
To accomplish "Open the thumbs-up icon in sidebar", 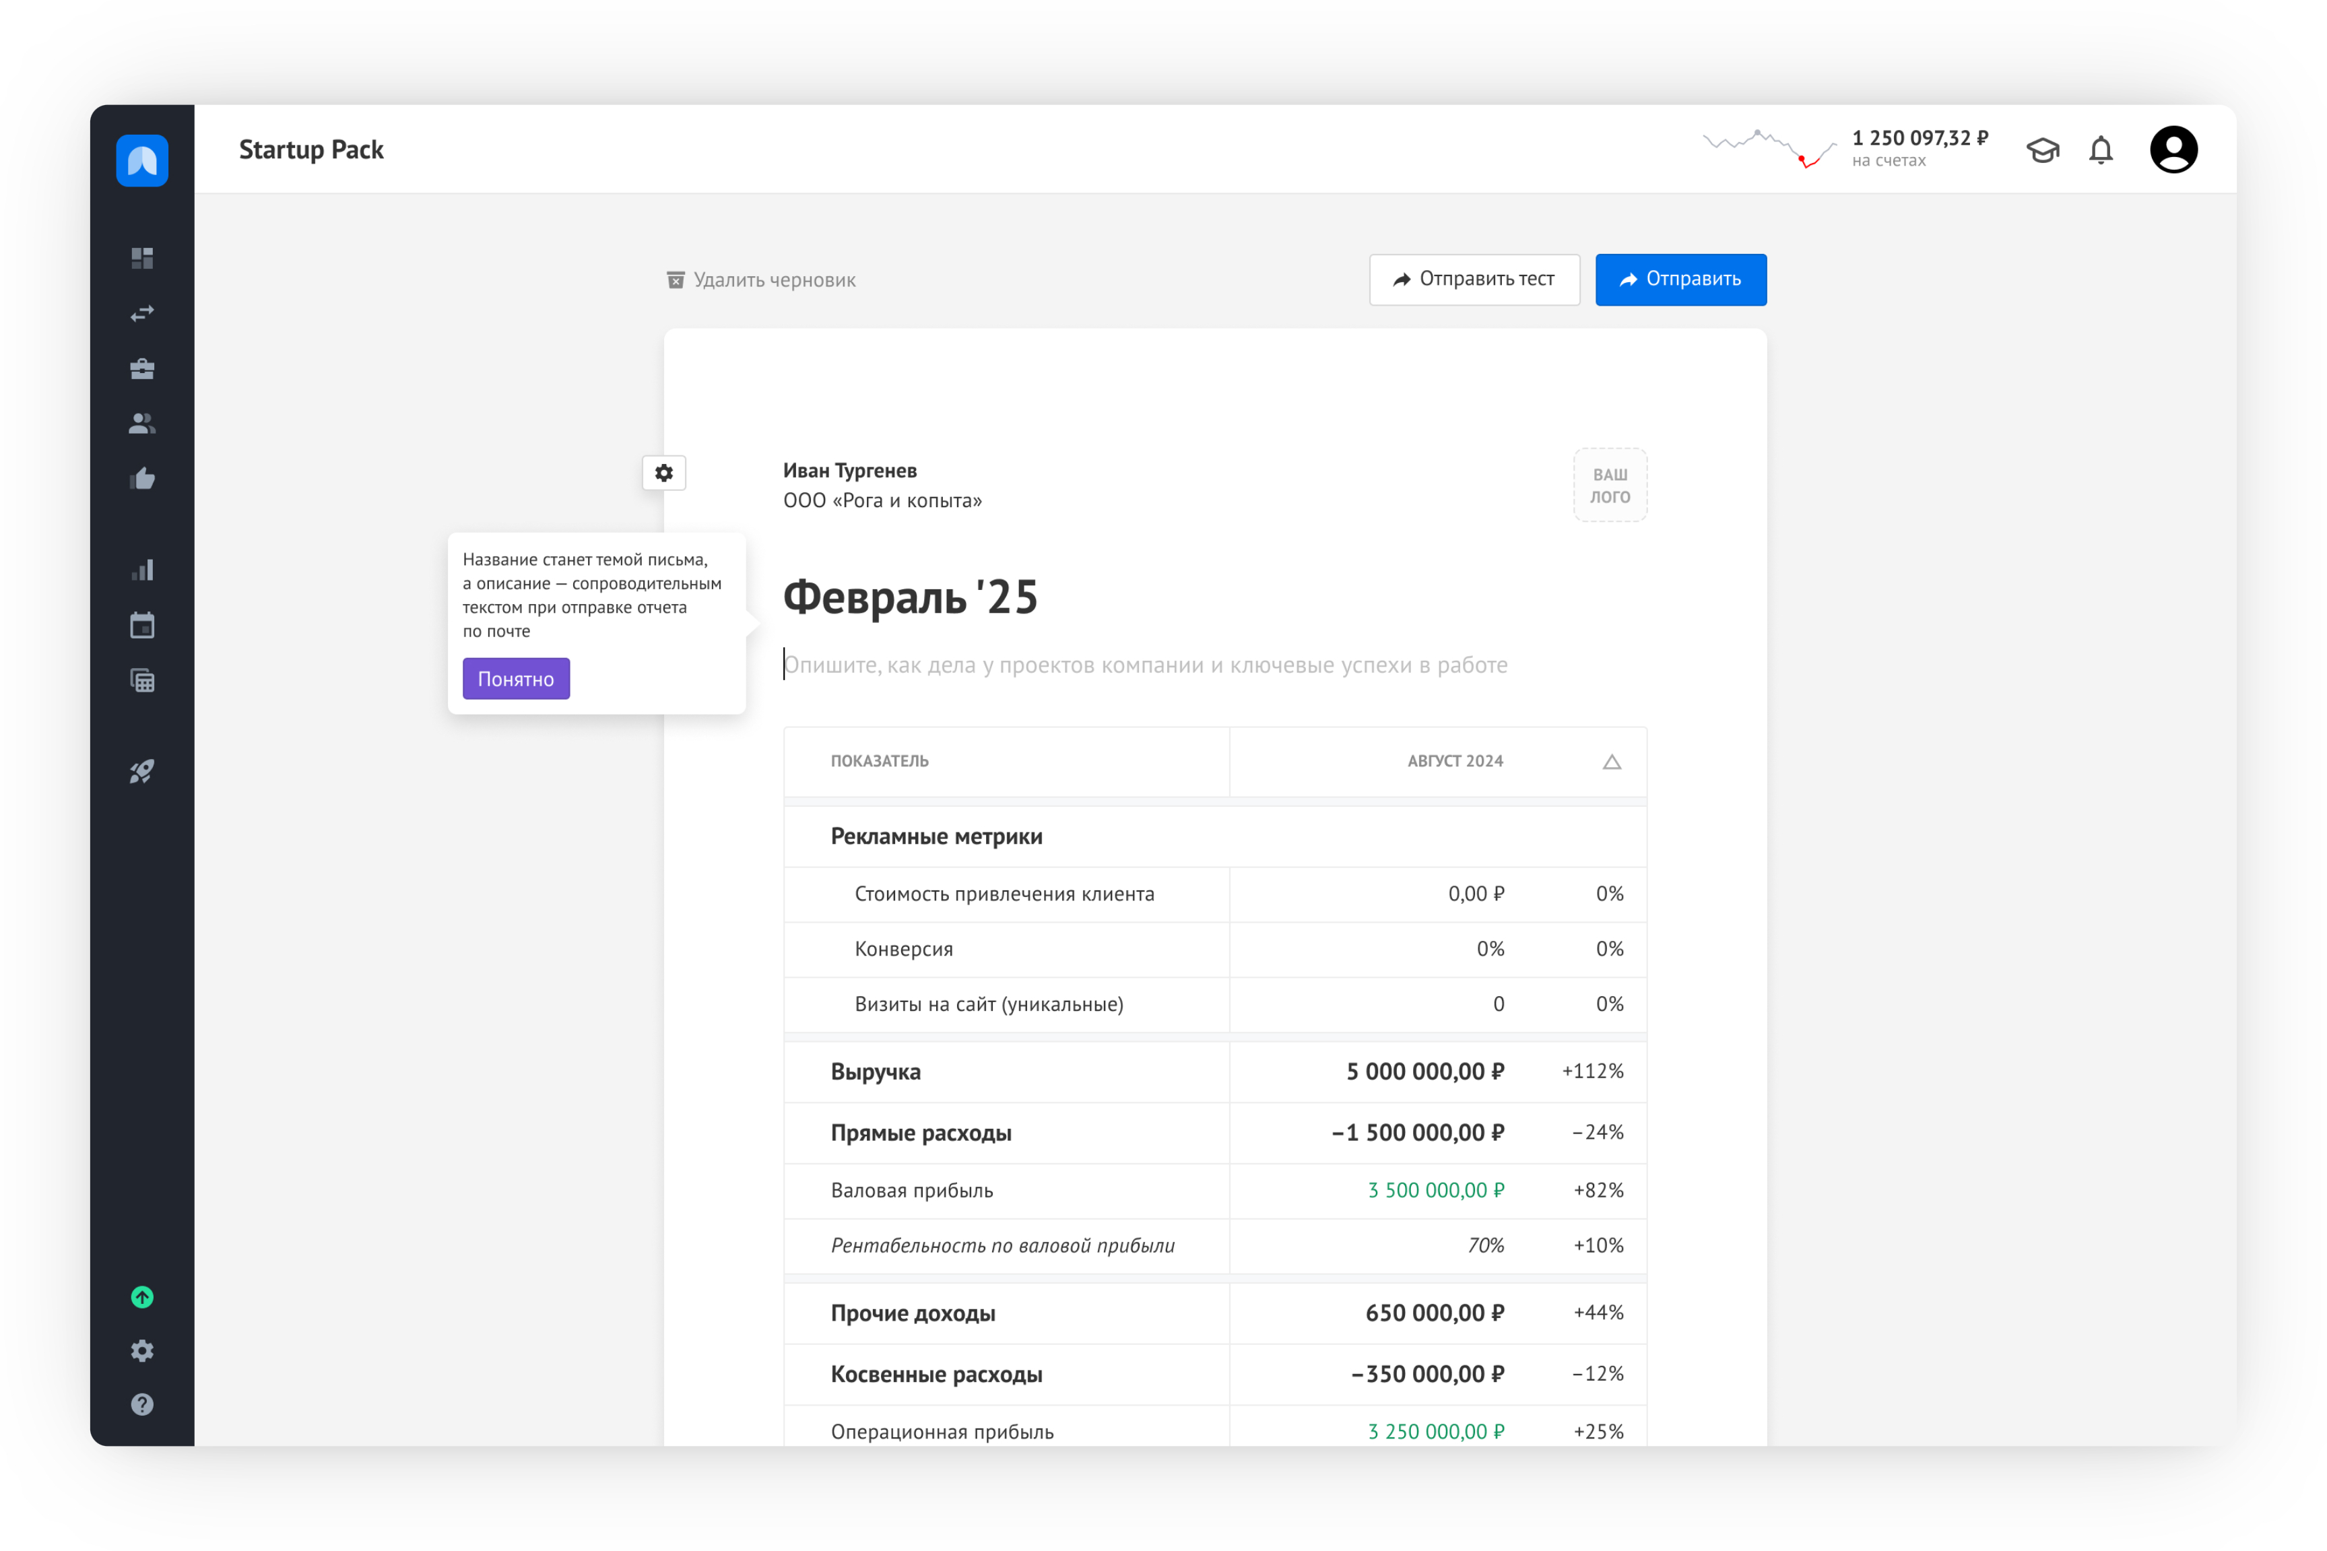I will [x=142, y=479].
